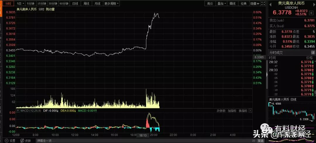Switch to the 月线 monthly chart
Viewport: 316px width, 143px height.
(x=97, y=3)
